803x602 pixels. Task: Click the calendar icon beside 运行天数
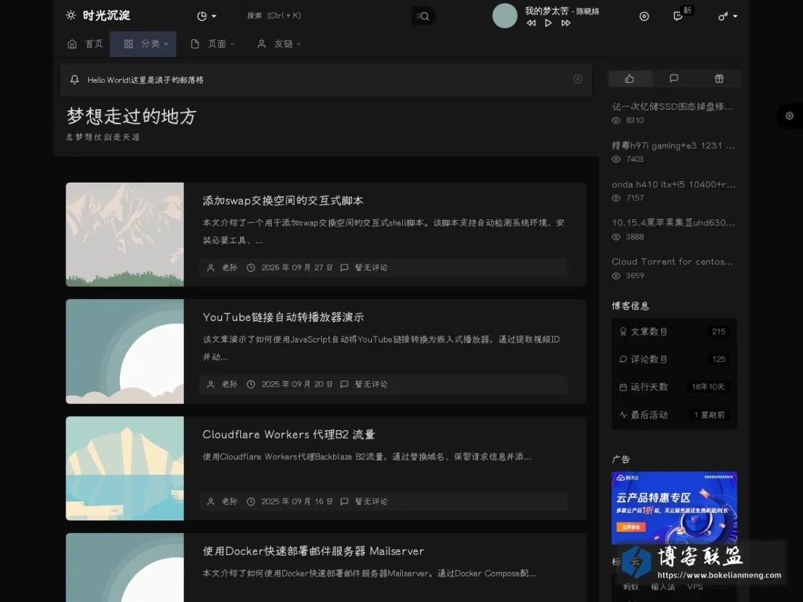pyautogui.click(x=623, y=387)
